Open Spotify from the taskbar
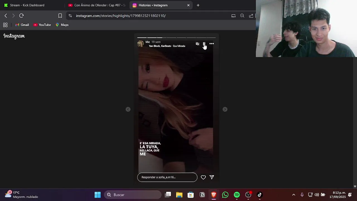 [237, 195]
